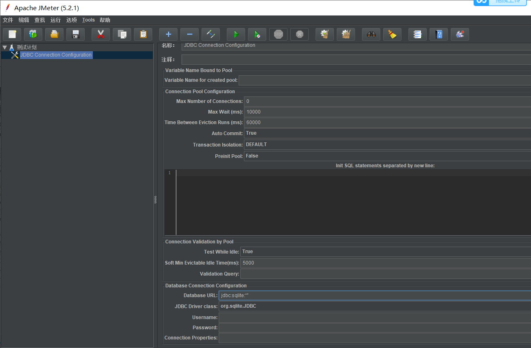Cut the selection with scissors icon

tap(101, 35)
